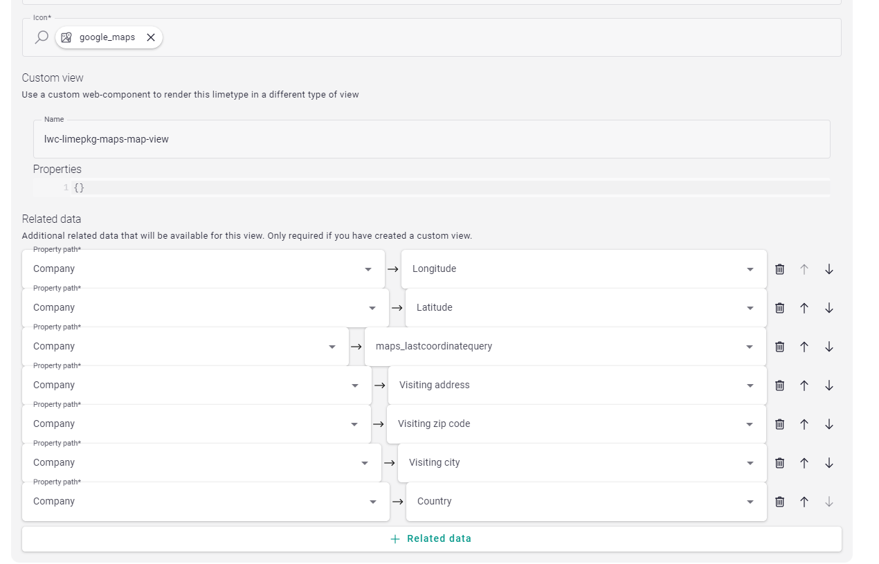This screenshot has width=879, height=564.
Task: Move the Visiting zip code row up
Action: pyautogui.click(x=804, y=424)
